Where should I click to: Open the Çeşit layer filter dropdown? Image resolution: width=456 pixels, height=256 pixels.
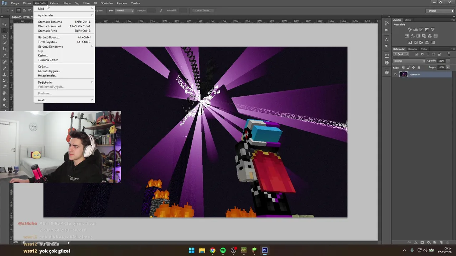pos(401,54)
